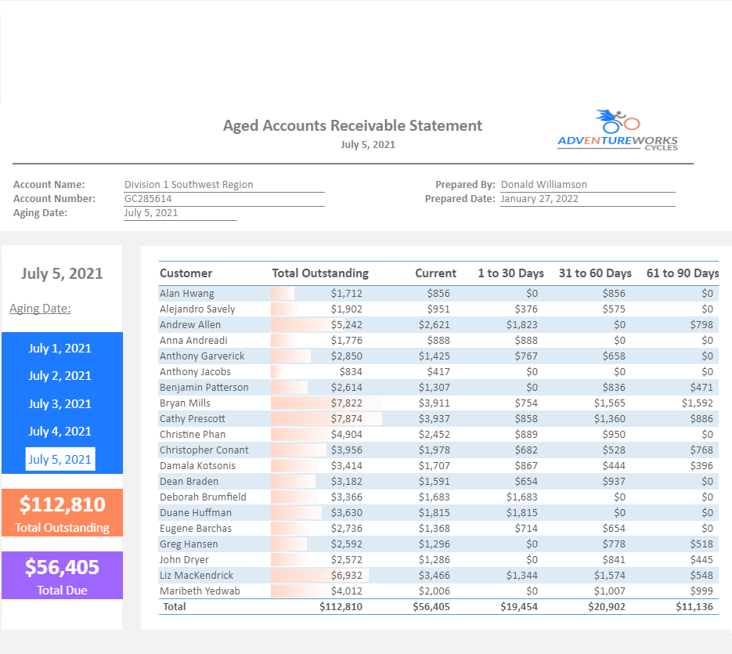Click Duane Huffman's $3,630 outstanding value
This screenshot has height=654, width=732.
346,512
